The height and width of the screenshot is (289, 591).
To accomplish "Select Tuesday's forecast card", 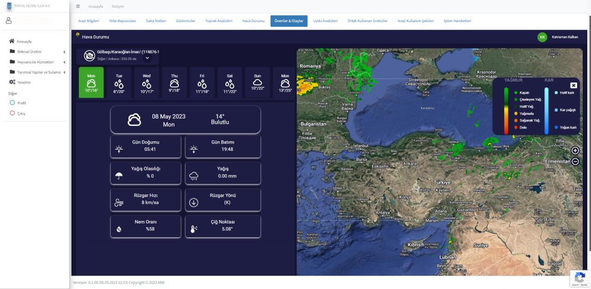I will [119, 83].
